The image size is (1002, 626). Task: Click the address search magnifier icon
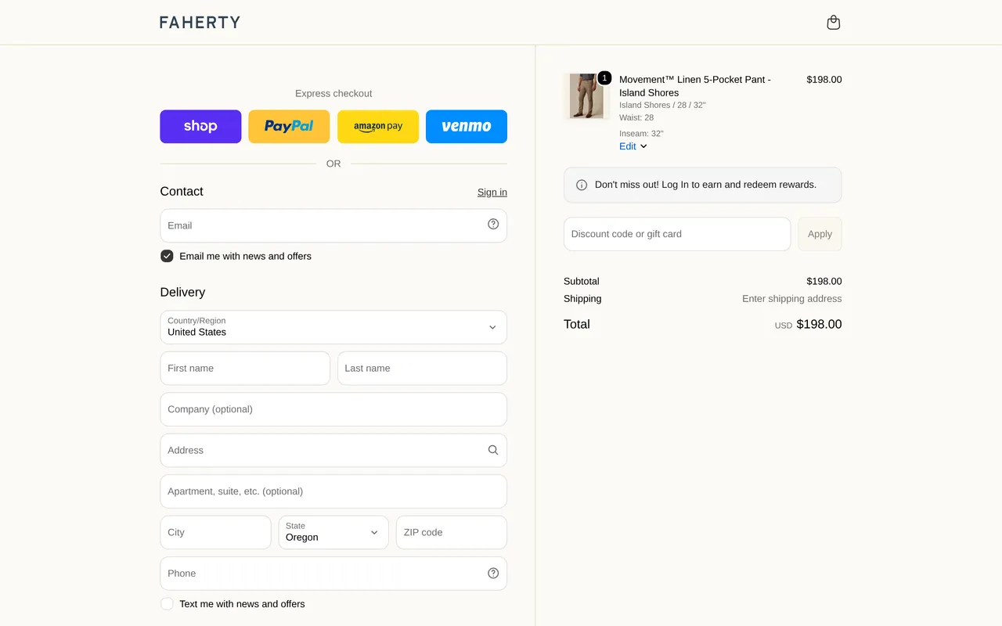pos(493,450)
